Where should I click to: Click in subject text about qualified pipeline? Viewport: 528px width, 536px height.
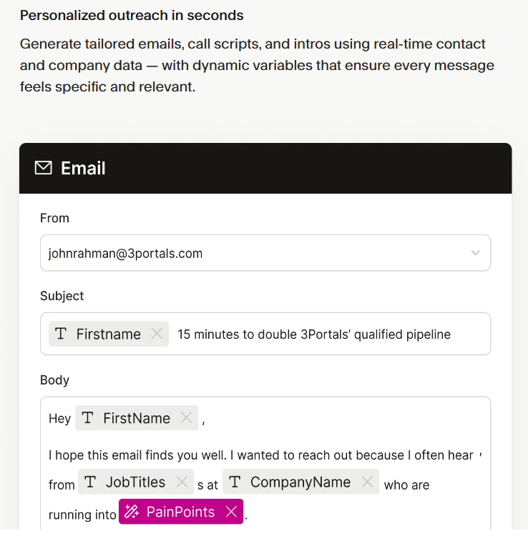coord(314,334)
